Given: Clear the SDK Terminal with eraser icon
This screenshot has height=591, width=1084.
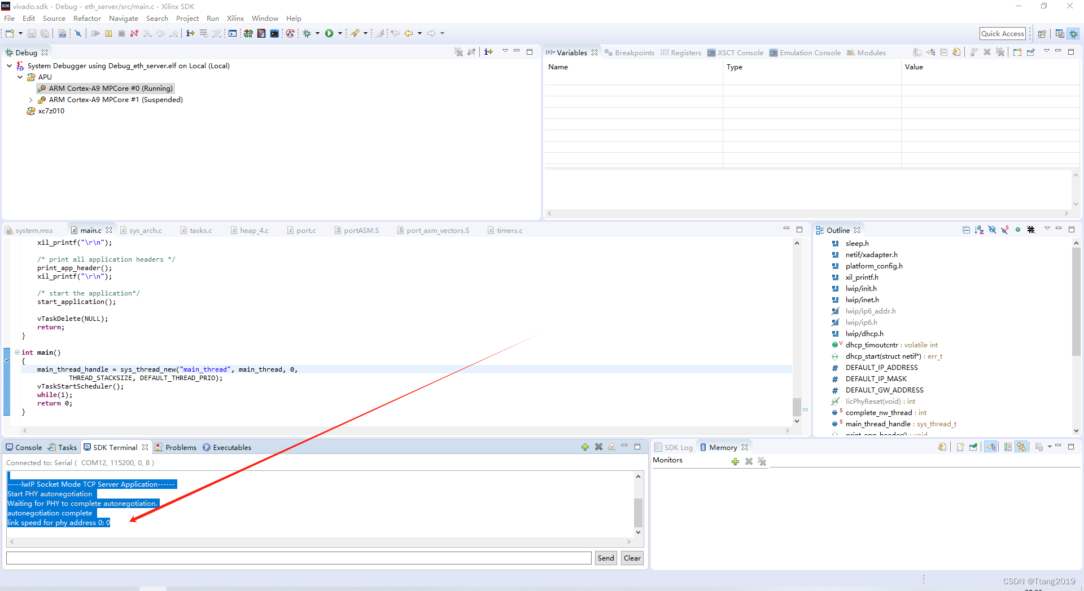Looking at the screenshot, I should (x=612, y=446).
